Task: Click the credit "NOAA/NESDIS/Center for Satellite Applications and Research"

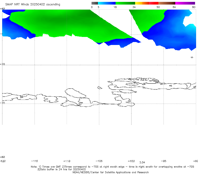Action: [x=111, y=172]
